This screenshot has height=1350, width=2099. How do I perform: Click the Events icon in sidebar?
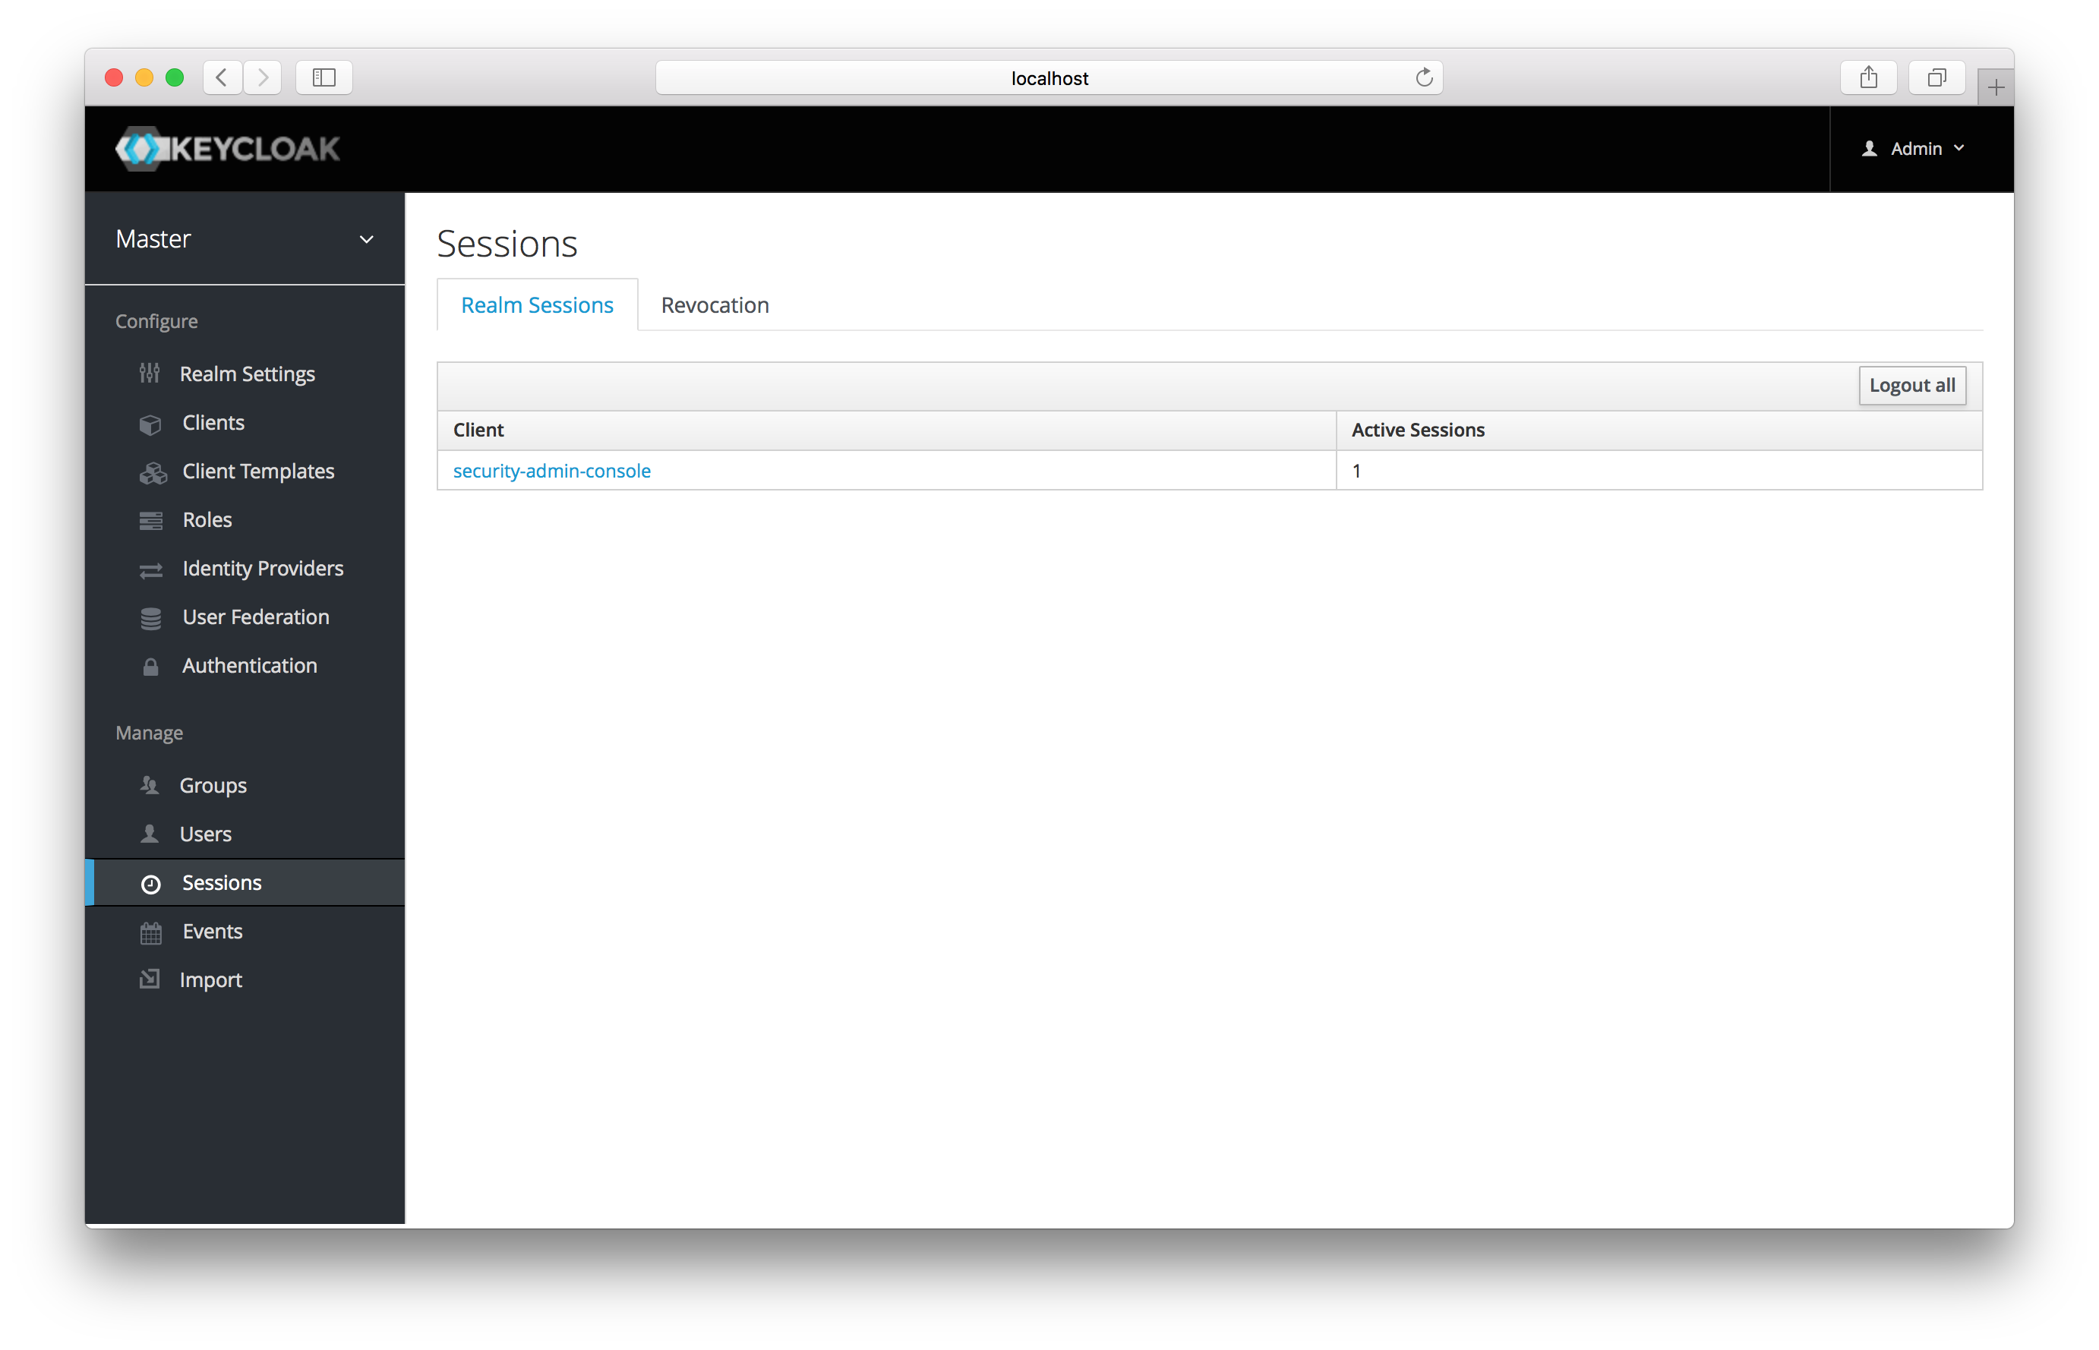click(150, 931)
